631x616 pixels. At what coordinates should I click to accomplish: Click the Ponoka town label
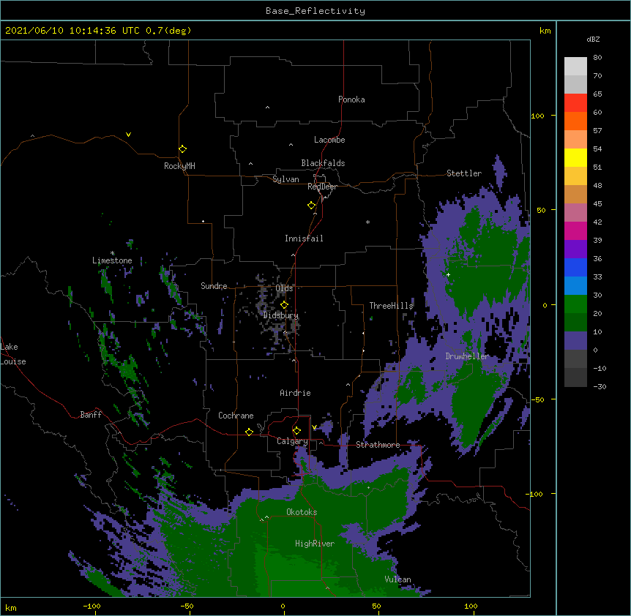pyautogui.click(x=351, y=99)
